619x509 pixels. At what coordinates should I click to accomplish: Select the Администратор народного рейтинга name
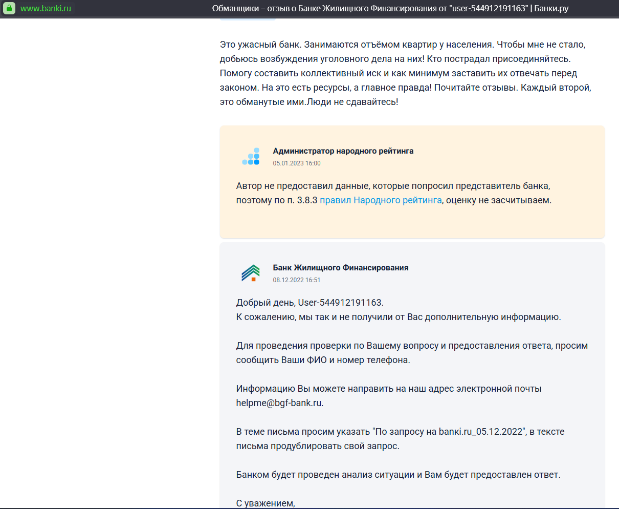343,151
